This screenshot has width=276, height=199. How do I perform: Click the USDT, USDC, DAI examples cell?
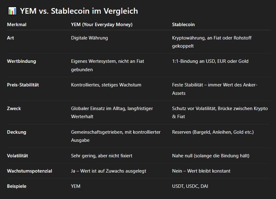point(190,186)
